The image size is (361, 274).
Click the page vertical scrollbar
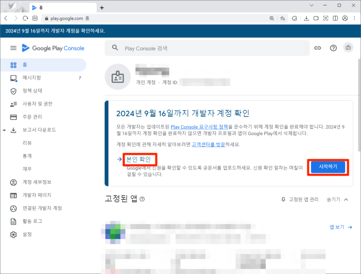[x=359, y=105]
